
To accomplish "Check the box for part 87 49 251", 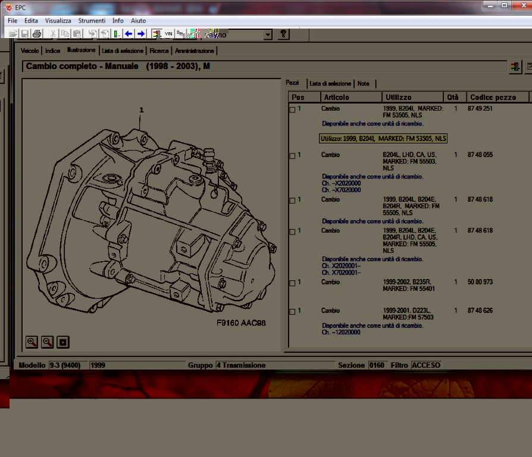I will pos(292,109).
